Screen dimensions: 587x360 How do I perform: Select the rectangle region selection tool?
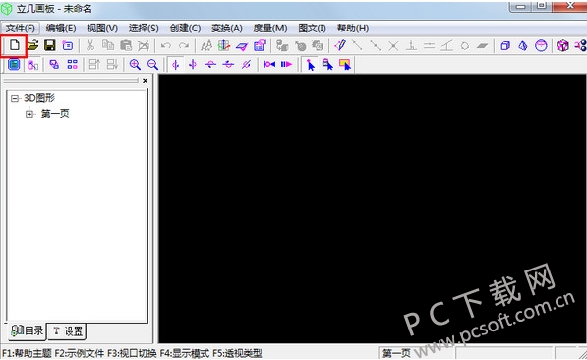[x=345, y=65]
